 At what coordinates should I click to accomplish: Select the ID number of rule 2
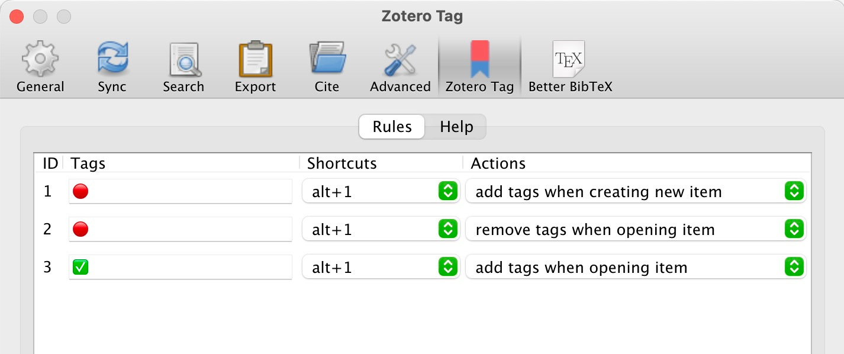48,229
